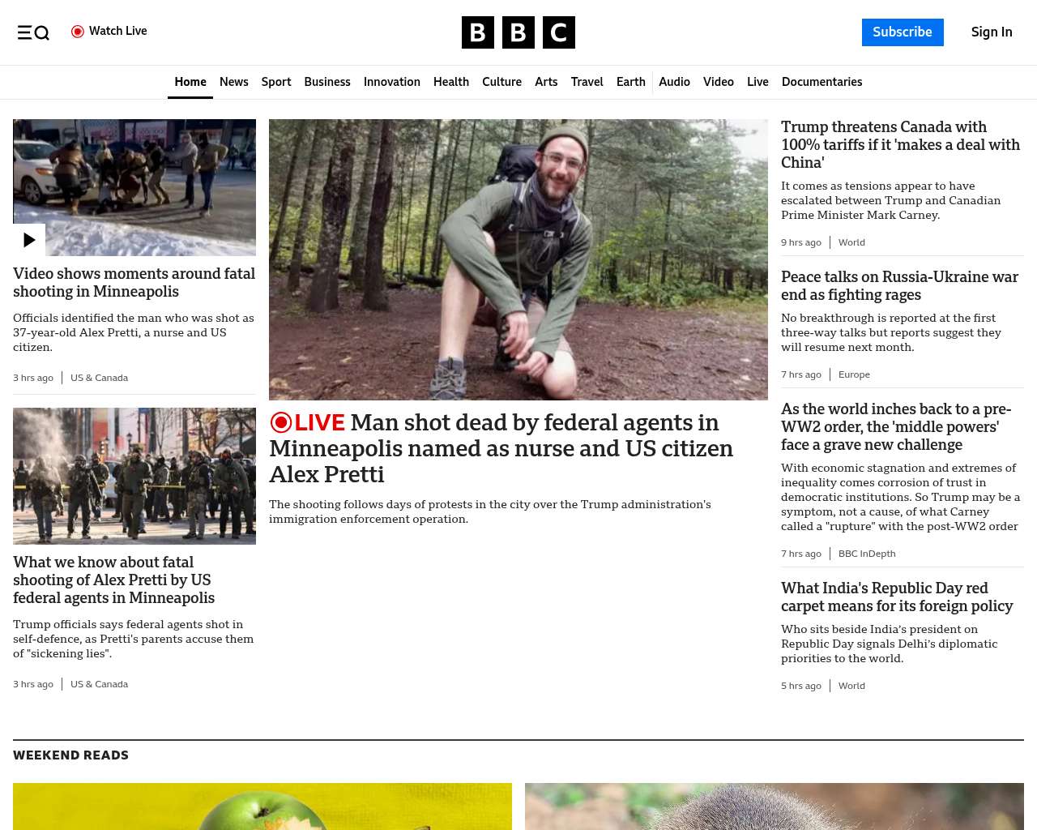Open the News tab
Viewport: 1037px width, 830px height.
coord(234,82)
